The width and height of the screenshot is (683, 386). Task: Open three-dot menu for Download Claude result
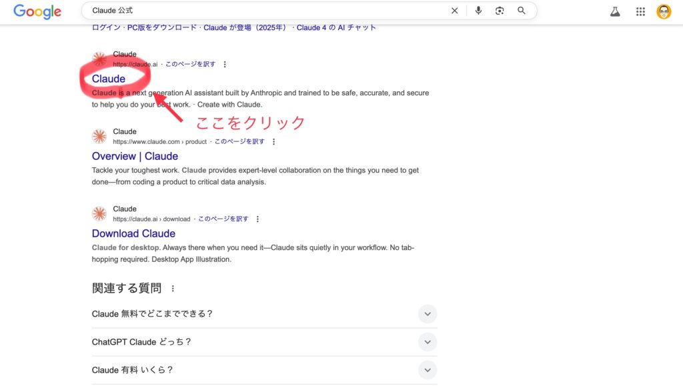pos(257,219)
